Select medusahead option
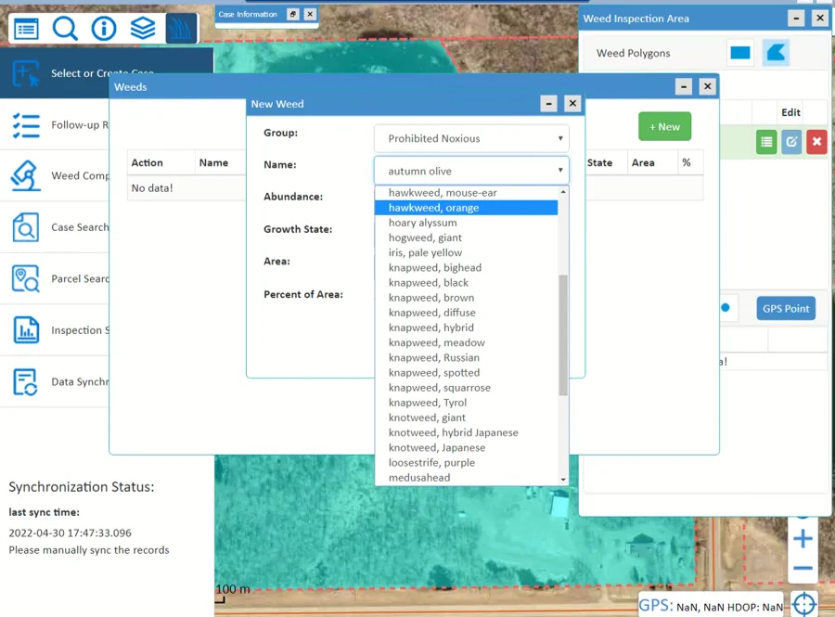Viewport: 835px width, 617px height. click(466, 478)
